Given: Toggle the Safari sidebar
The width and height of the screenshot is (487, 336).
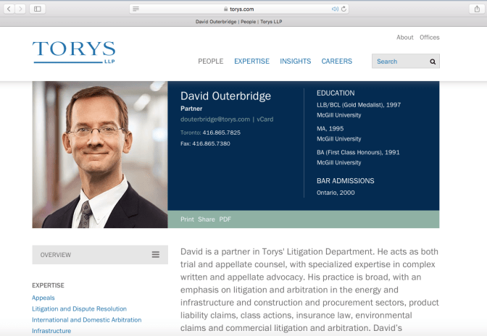Looking at the screenshot, I should click(38, 9).
